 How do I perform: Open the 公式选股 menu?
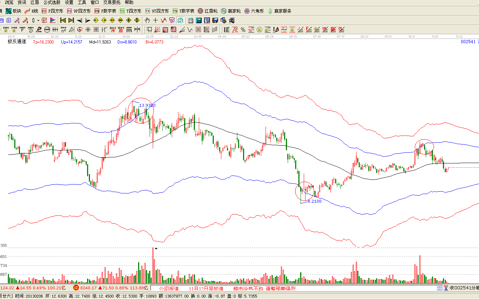(x=52, y=2)
